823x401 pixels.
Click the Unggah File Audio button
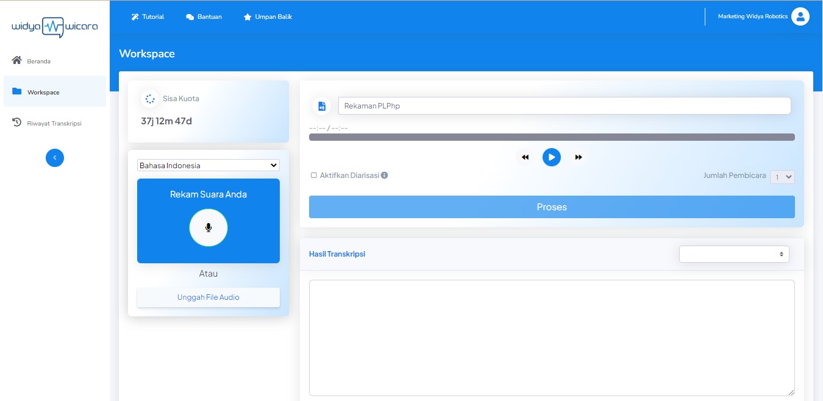208,297
